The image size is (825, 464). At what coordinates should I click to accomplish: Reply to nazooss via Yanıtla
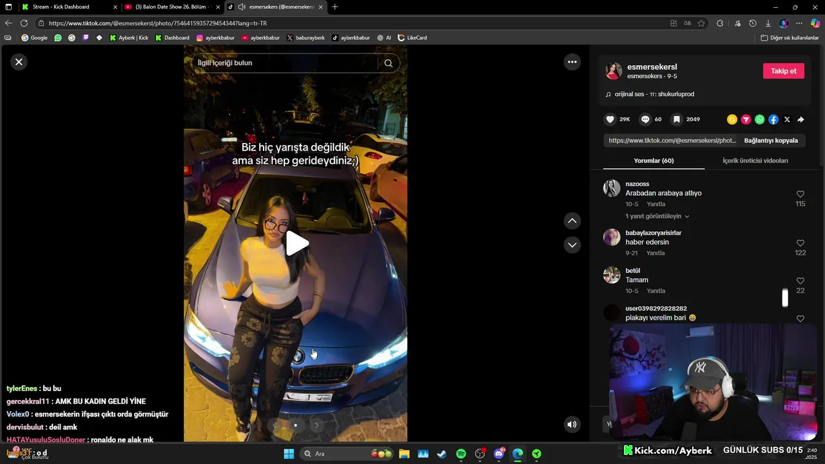point(655,204)
